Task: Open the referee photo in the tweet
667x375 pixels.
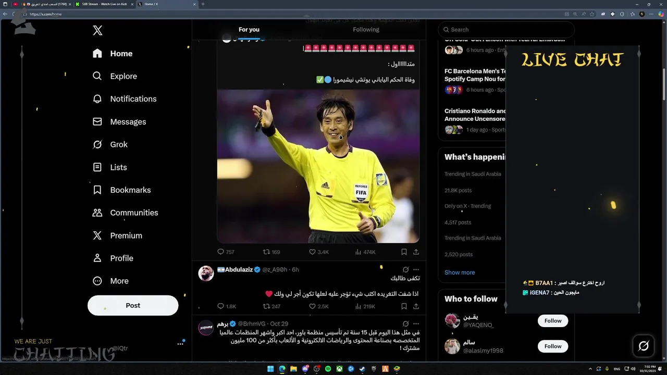Action: (x=318, y=166)
